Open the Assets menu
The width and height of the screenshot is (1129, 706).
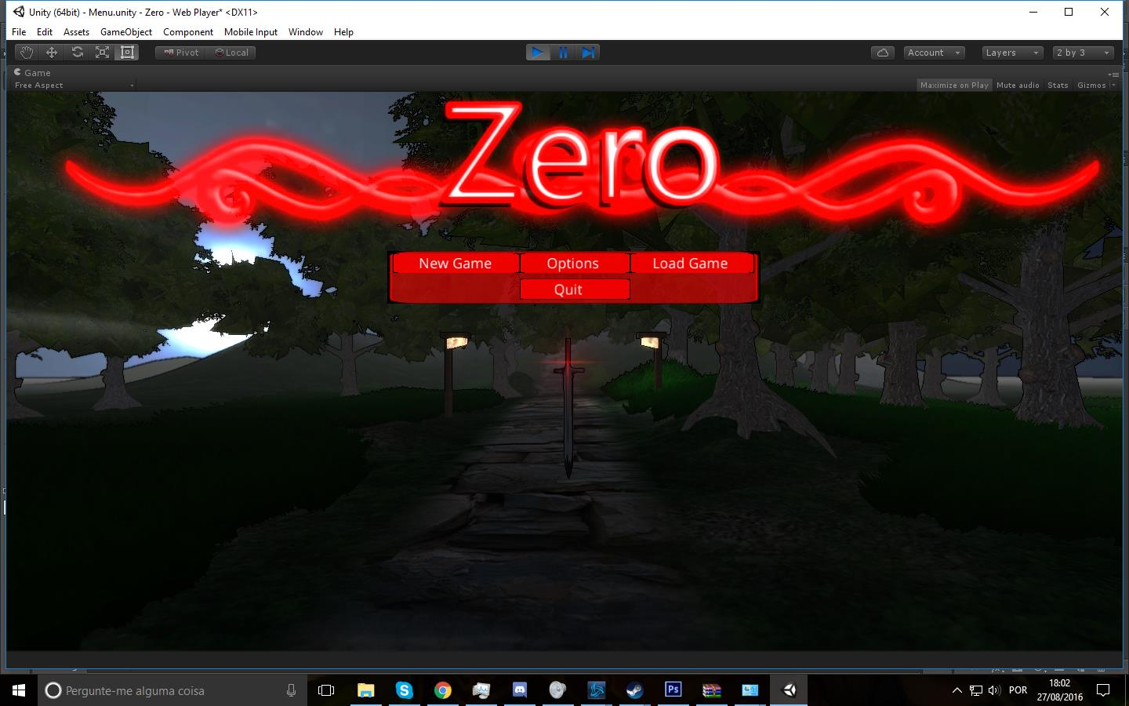76,32
